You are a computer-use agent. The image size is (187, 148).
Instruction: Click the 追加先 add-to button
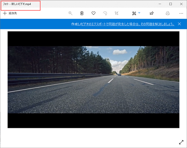coord(10,13)
